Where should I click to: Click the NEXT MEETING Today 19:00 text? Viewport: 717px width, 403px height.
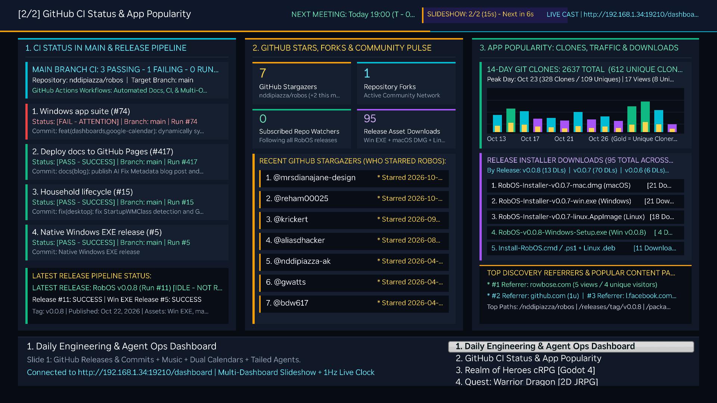pos(353,14)
